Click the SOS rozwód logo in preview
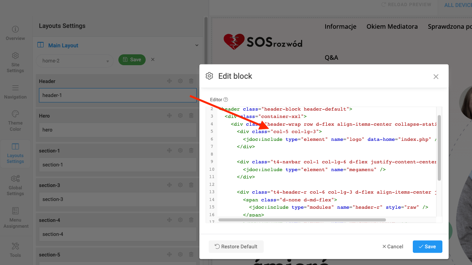This screenshot has height=265, width=472. [x=263, y=42]
